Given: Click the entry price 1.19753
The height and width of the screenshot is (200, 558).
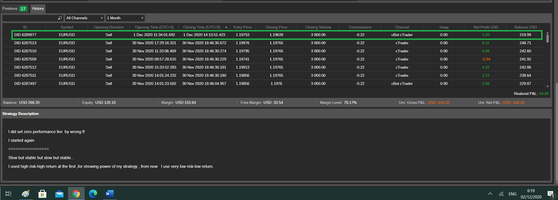Looking at the screenshot, I should tap(242, 35).
